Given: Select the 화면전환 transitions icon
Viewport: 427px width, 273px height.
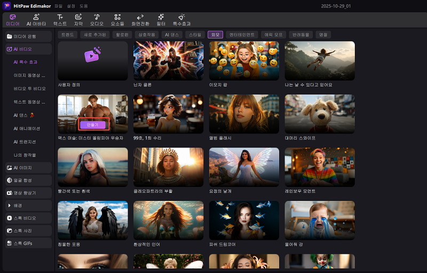Looking at the screenshot, I should point(140,20).
